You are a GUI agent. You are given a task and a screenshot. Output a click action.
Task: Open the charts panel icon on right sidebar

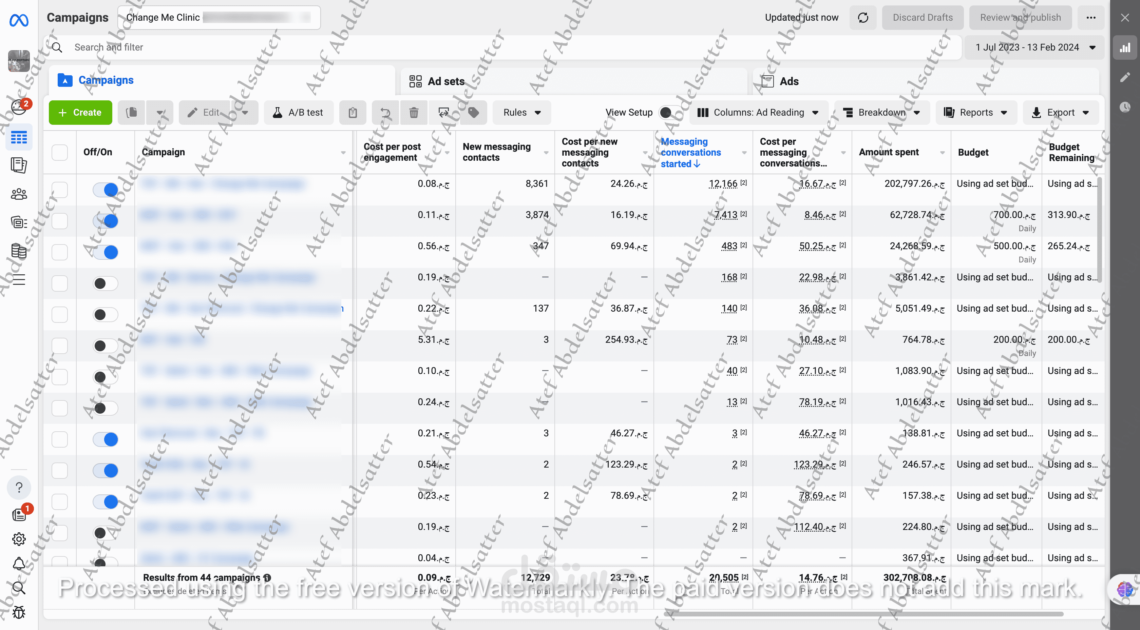1124,48
